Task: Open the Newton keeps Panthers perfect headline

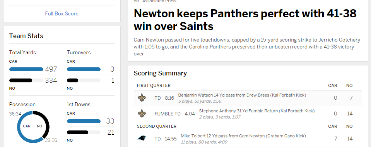Action: click(245, 20)
